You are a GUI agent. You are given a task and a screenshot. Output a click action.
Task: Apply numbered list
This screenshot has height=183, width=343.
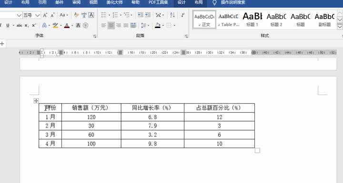click(115, 15)
